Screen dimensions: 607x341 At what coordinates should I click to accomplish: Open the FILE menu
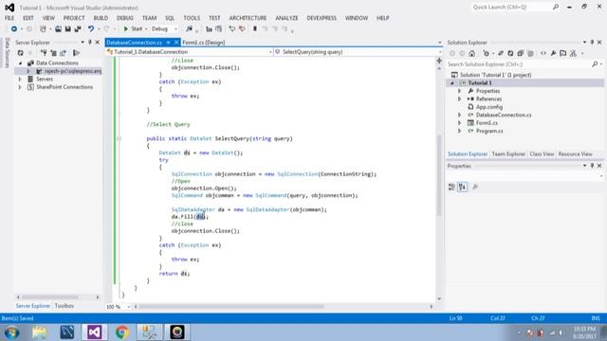(x=9, y=18)
